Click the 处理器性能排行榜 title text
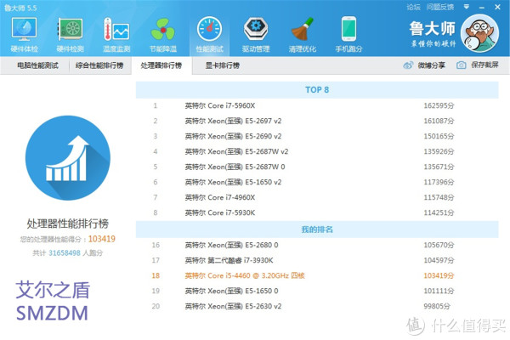Viewport: 510px width, 340px height. click(x=68, y=224)
